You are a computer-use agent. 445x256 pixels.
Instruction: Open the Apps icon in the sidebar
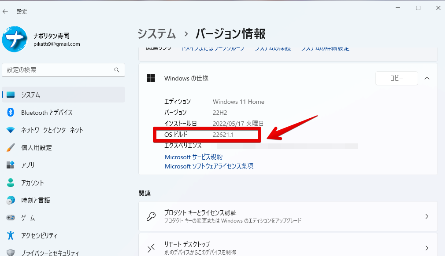pyautogui.click(x=11, y=165)
